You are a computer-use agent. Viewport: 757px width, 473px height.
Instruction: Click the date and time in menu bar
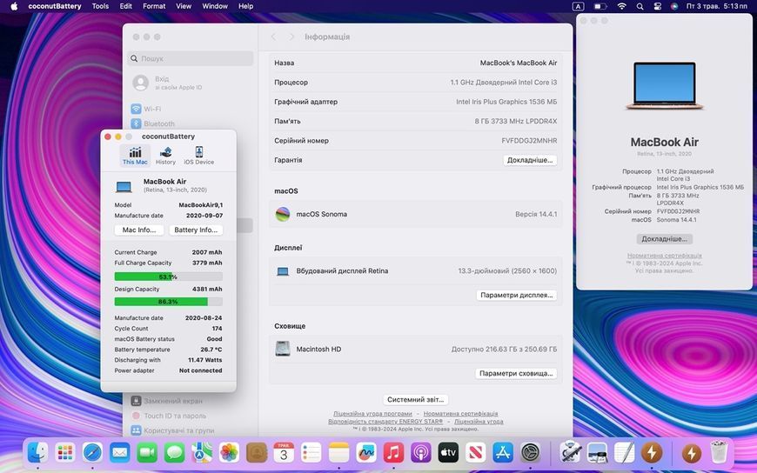[717, 6]
